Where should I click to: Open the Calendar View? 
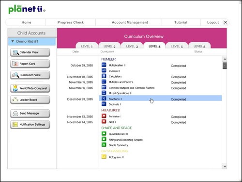point(30,52)
